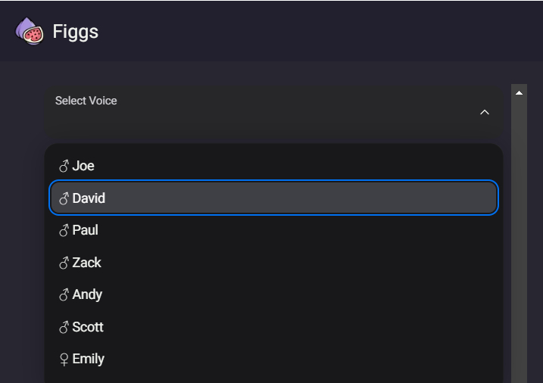Viewport: 543px width, 383px height.
Task: Click the Figgs fig logo icon
Action: [x=29, y=32]
